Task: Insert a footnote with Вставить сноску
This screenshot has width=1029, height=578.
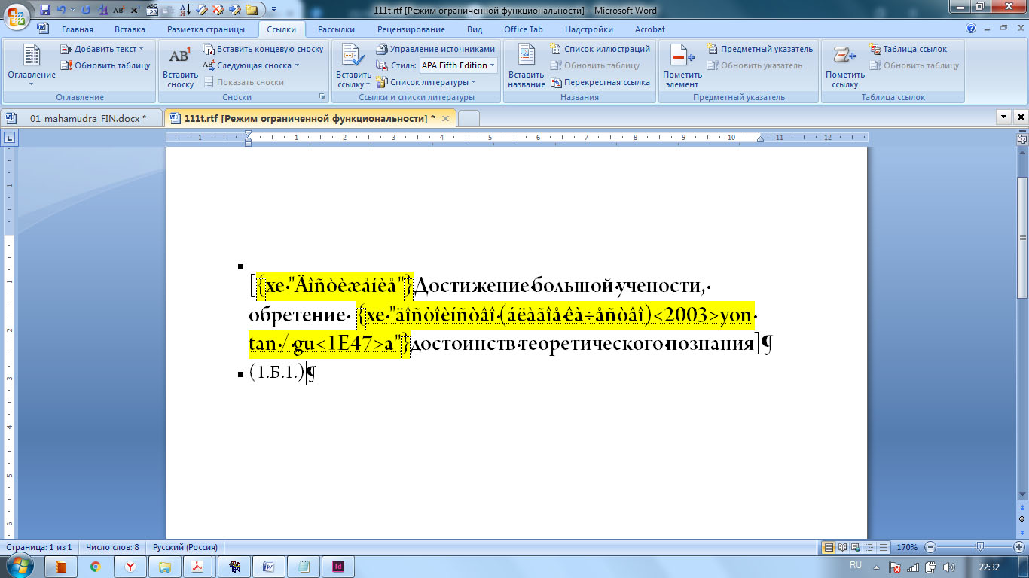Action: (180, 65)
